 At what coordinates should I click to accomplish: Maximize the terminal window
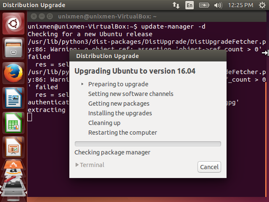(50, 16)
